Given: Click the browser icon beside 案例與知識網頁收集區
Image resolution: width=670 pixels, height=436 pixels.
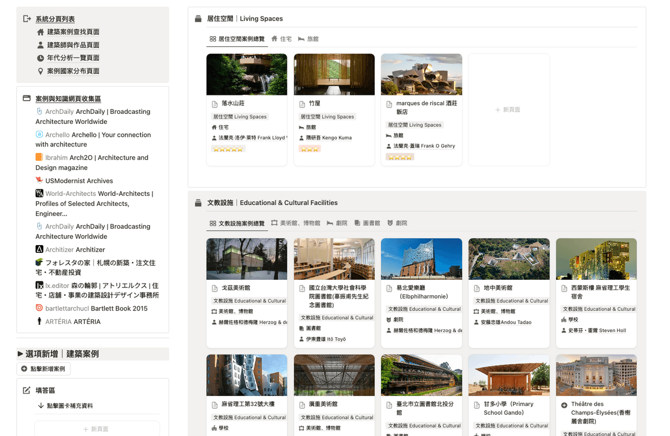Looking at the screenshot, I should [26, 98].
